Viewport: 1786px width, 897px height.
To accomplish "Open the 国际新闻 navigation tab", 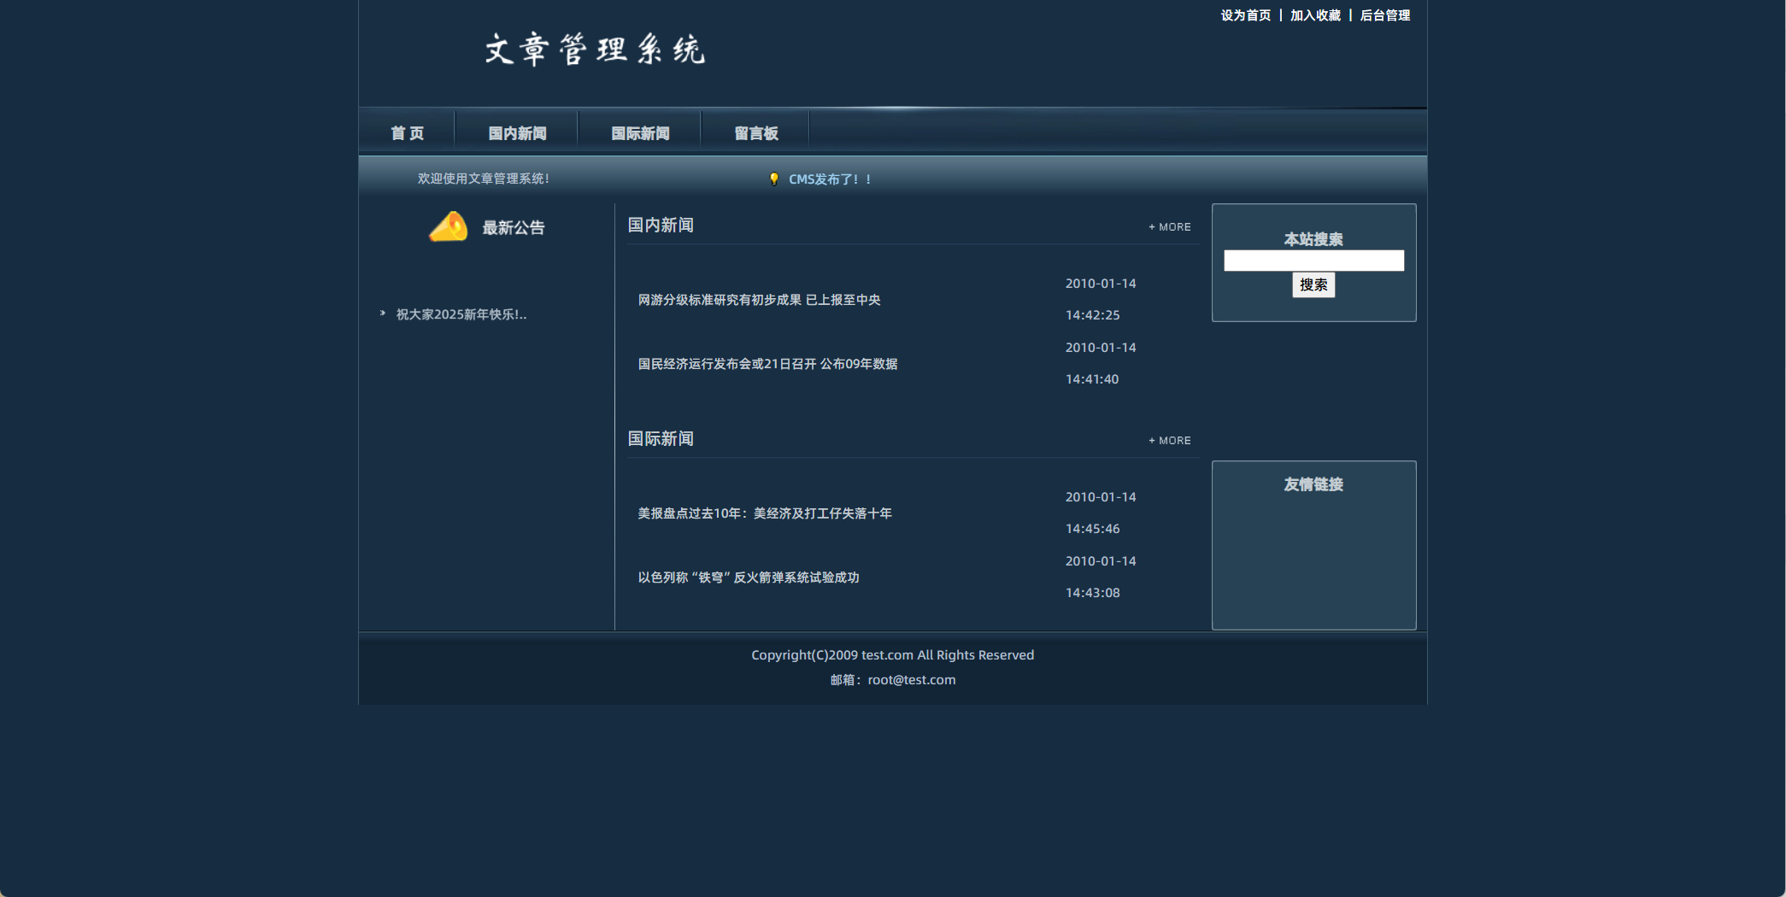I will click(x=640, y=133).
